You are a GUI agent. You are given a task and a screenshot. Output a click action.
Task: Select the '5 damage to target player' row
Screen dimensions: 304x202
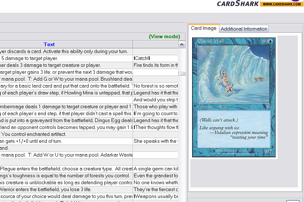click(x=66, y=58)
